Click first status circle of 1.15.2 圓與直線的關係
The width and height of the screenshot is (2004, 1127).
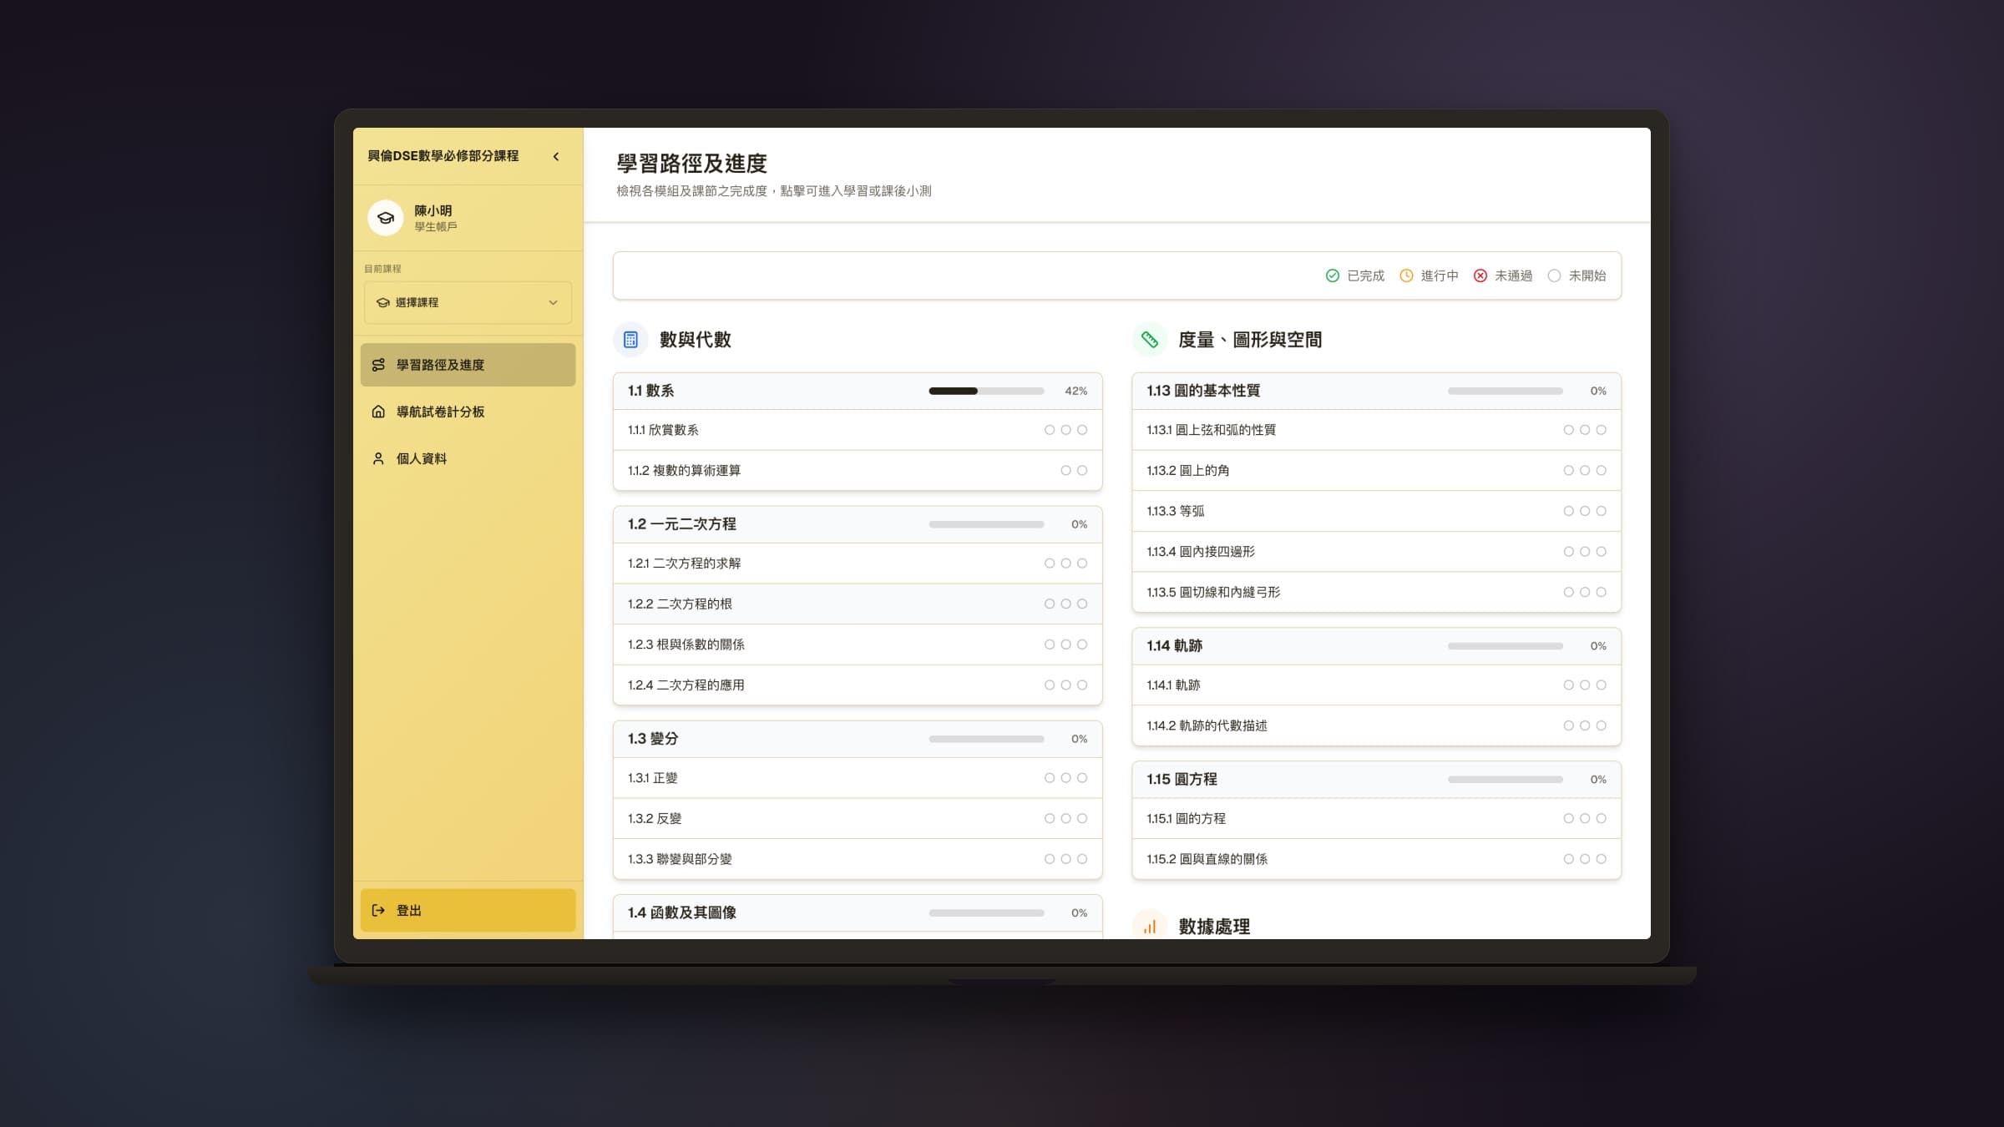pos(1568,859)
